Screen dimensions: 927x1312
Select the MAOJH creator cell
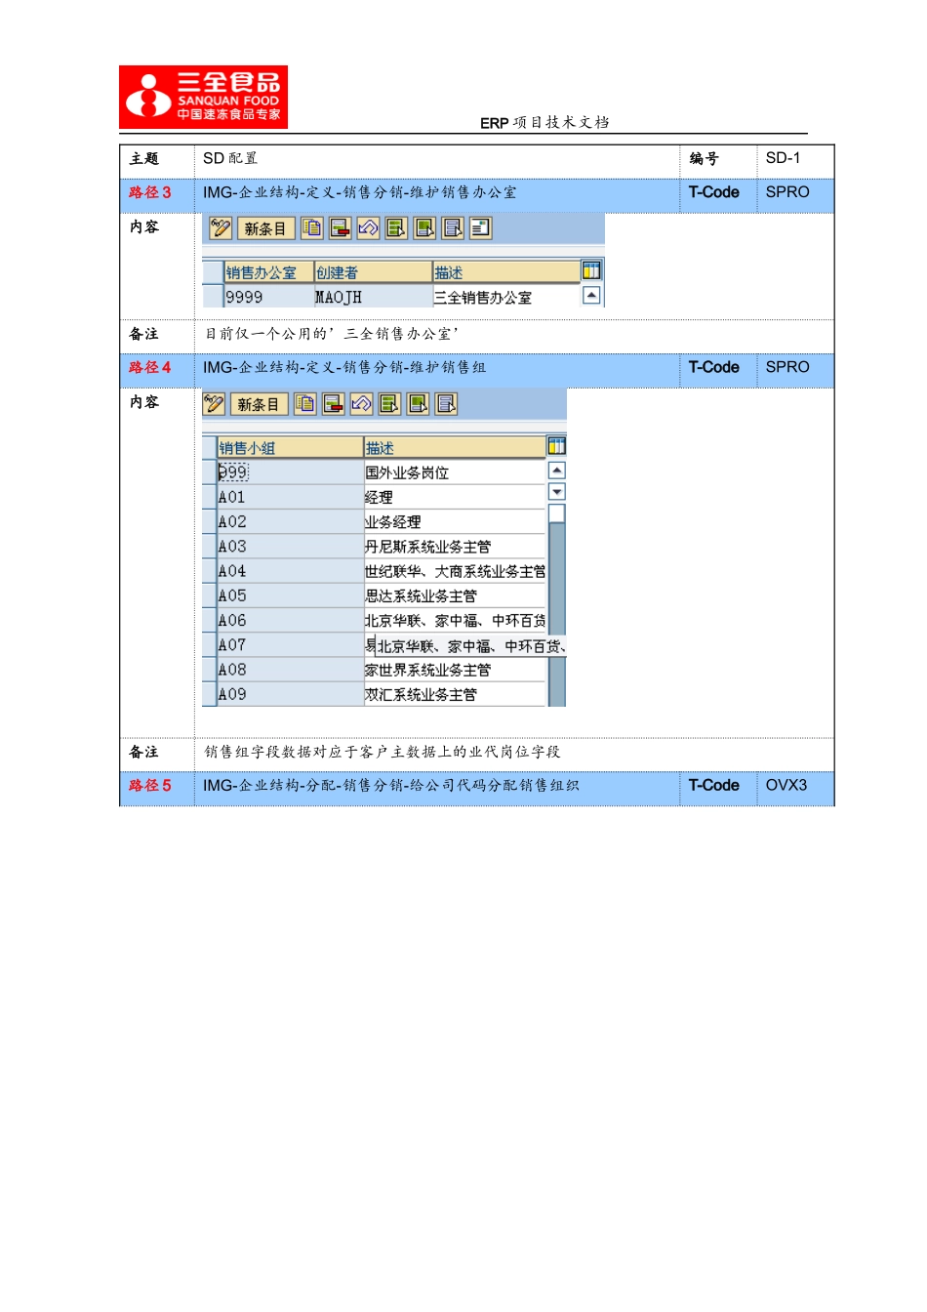click(373, 297)
